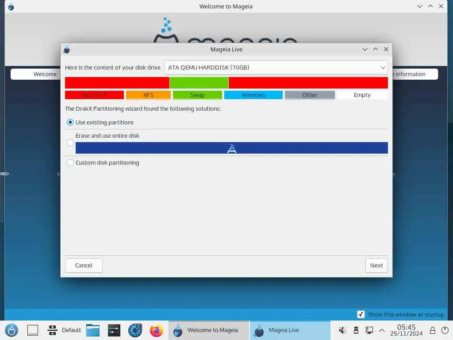Screen dimensions: 453x340
Task: Expand hidden system tray icons arrow
Action: click(x=382, y=330)
